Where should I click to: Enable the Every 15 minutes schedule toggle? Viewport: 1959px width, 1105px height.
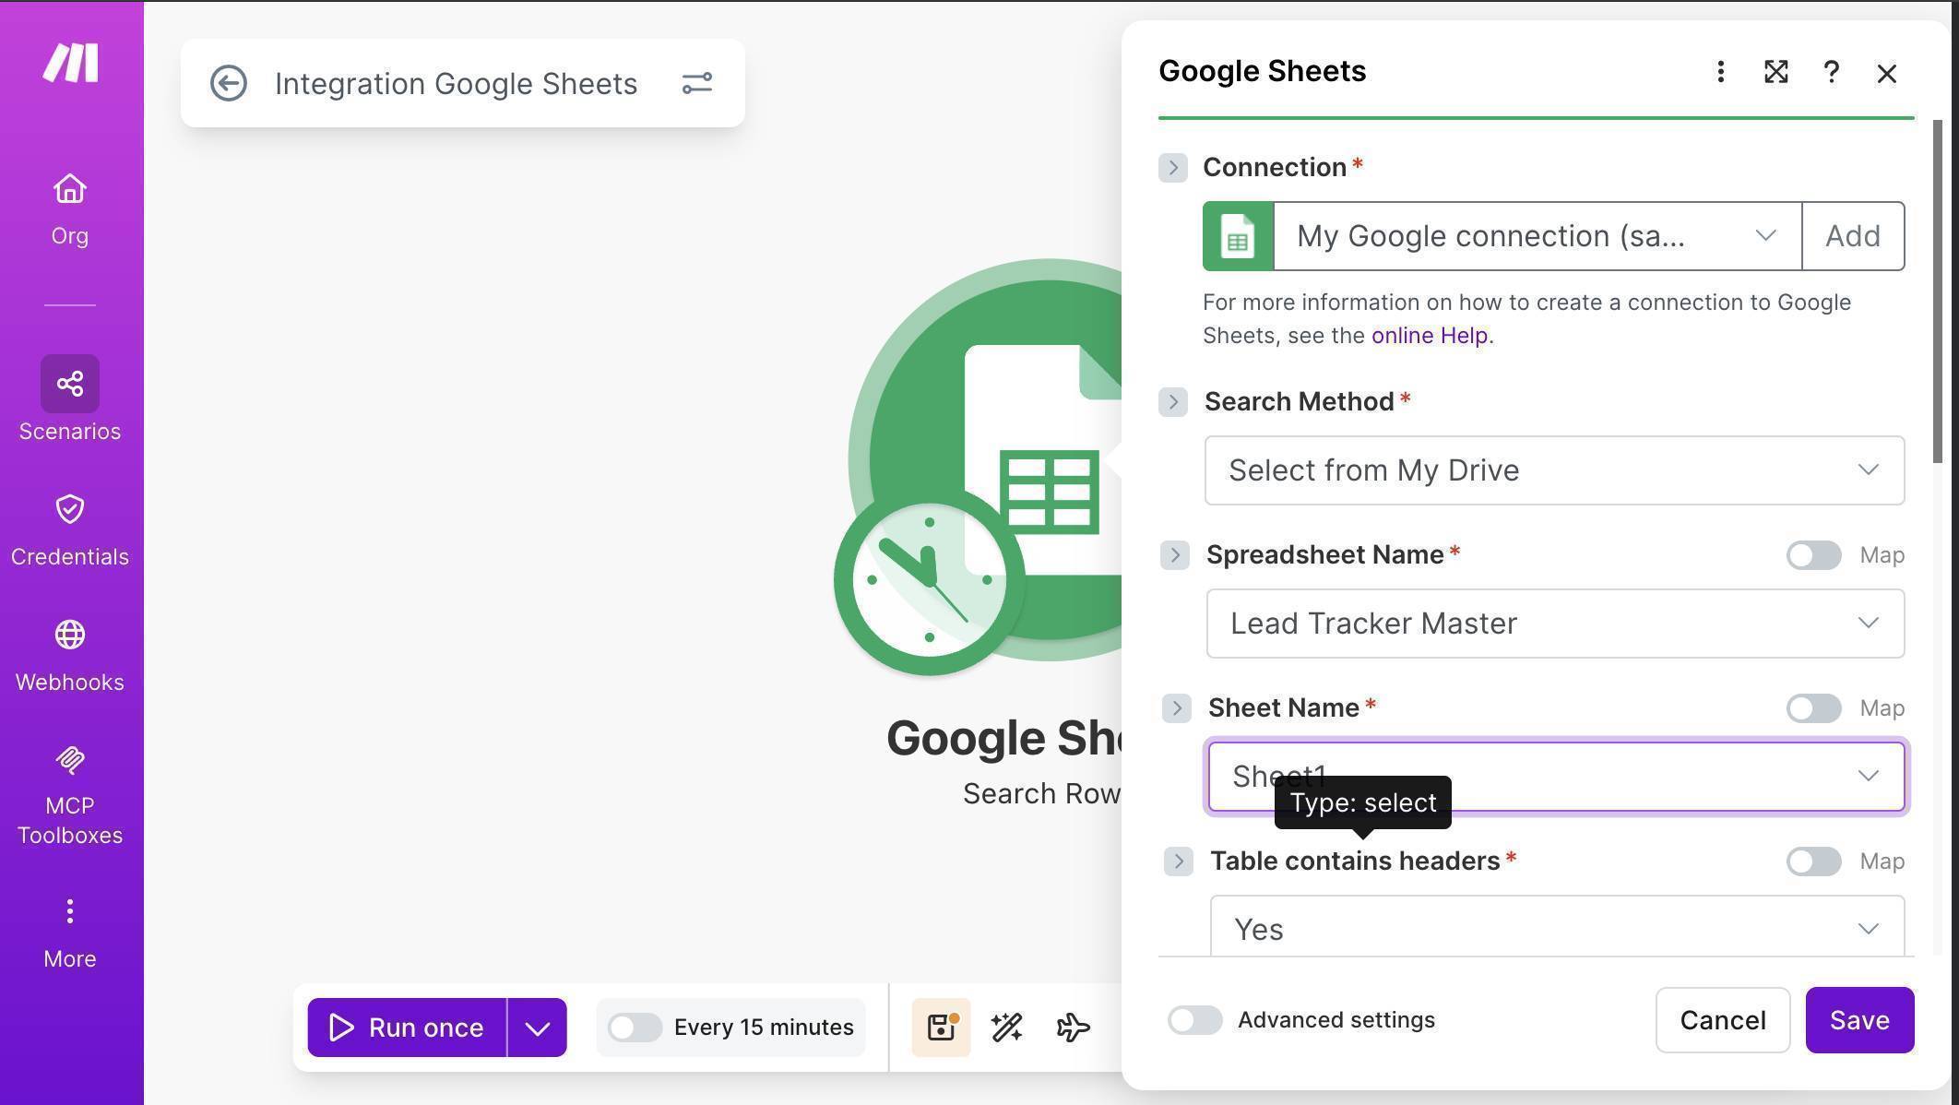(x=635, y=1026)
